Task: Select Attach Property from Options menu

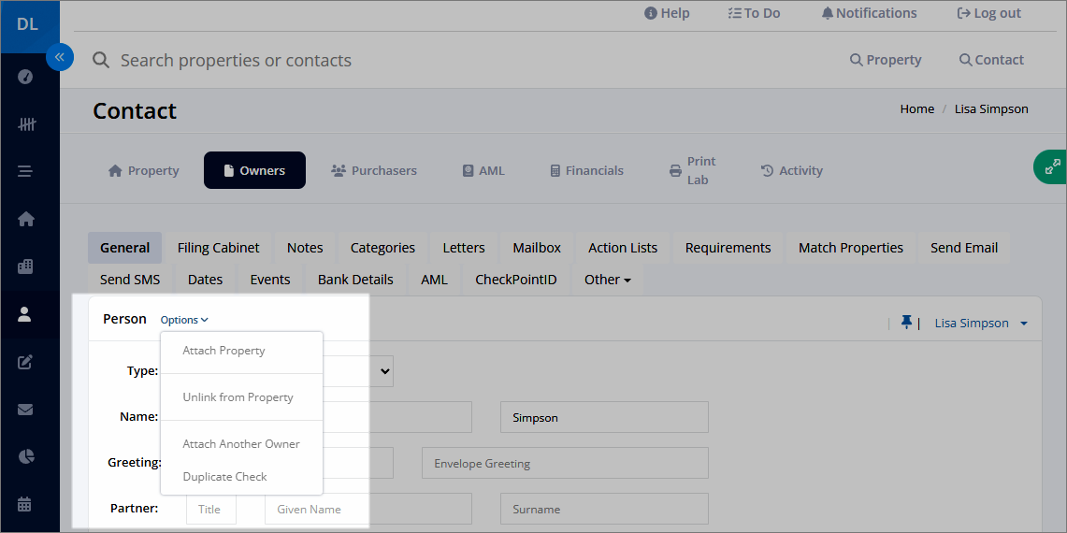Action: tap(223, 351)
